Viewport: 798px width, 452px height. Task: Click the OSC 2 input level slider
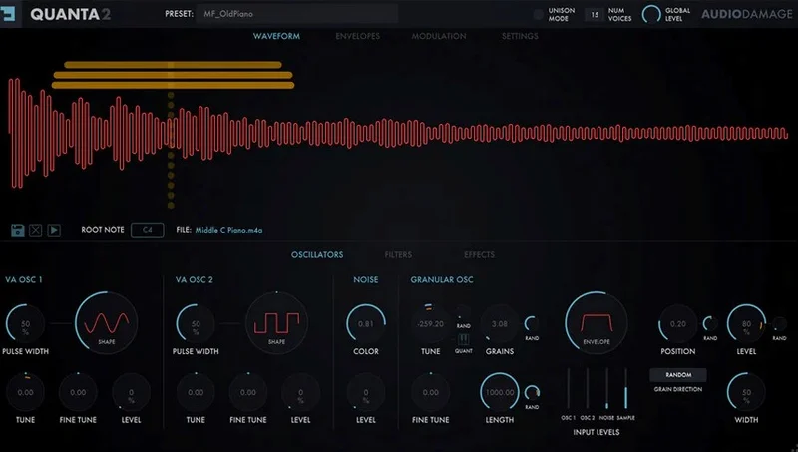(588, 389)
